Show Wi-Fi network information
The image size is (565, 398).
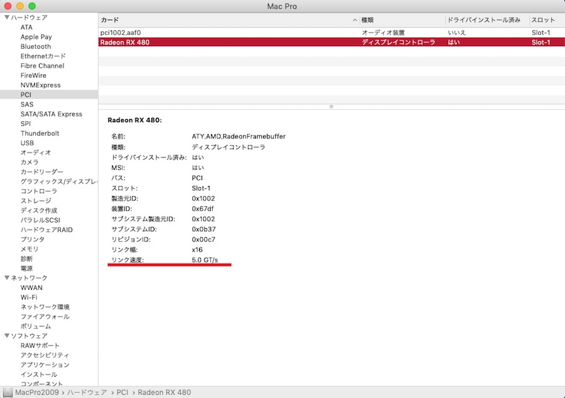click(x=29, y=298)
